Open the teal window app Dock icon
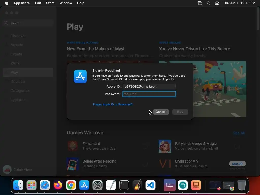 [183, 185]
